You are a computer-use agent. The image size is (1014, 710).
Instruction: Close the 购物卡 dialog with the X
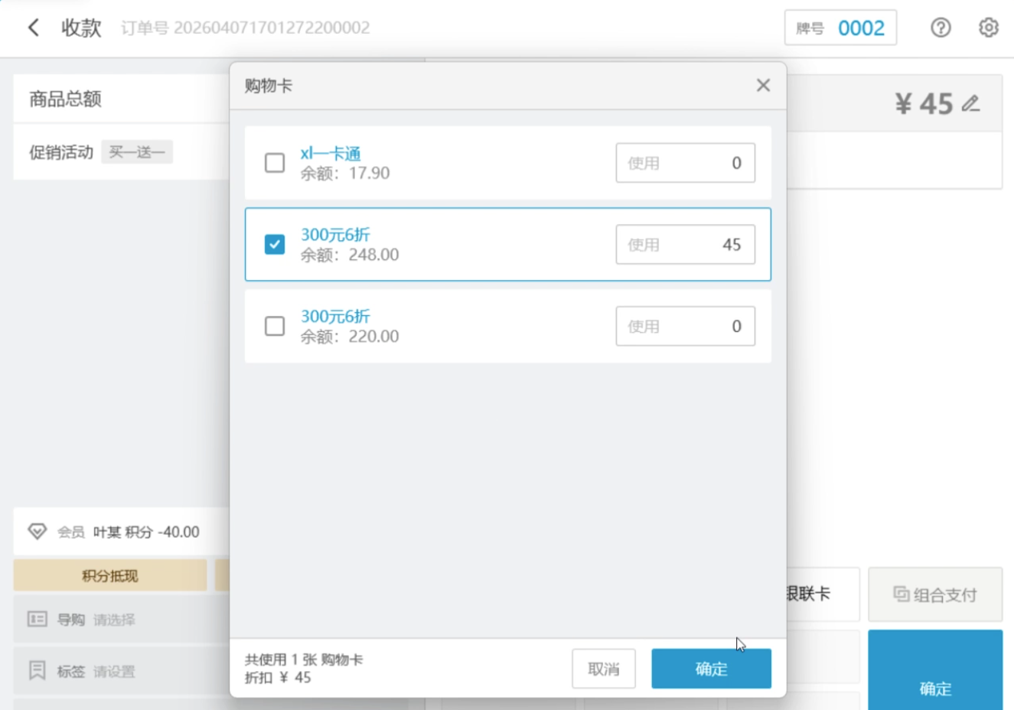coord(762,86)
